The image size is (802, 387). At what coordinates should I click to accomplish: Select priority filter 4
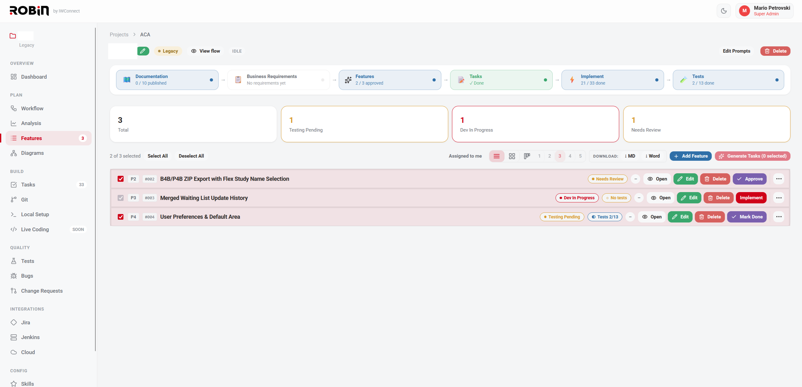[570, 156]
